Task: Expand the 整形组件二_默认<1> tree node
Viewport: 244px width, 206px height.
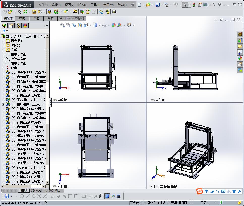Action: click(x=3, y=104)
